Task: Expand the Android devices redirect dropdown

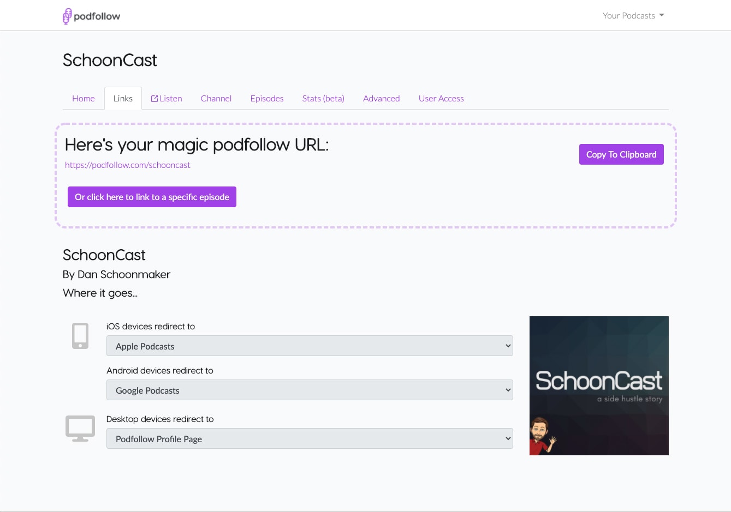Action: 310,390
